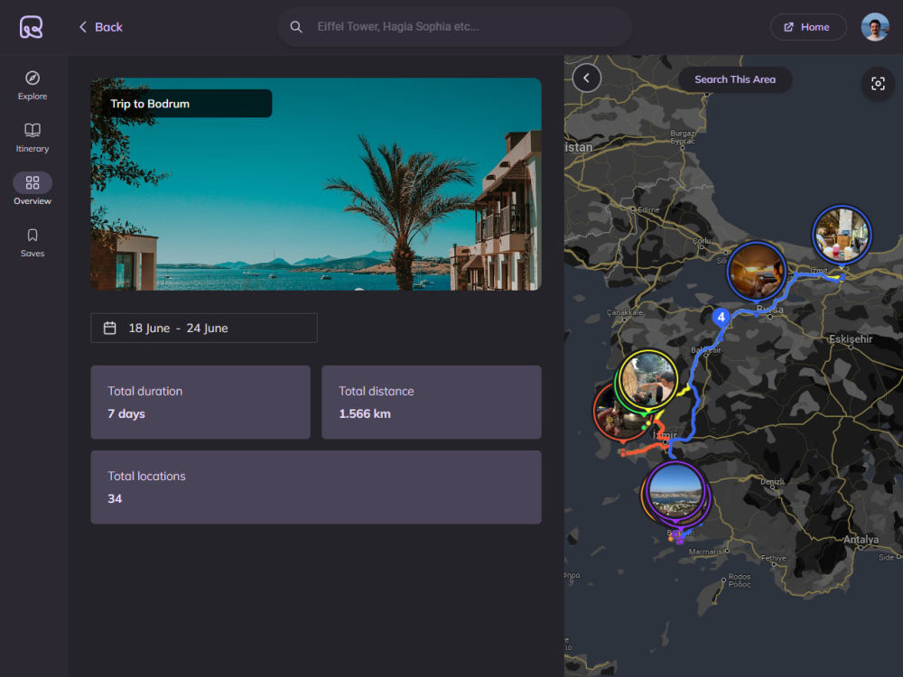
Task: Click the cluster marker numbered 4
Action: click(x=721, y=317)
